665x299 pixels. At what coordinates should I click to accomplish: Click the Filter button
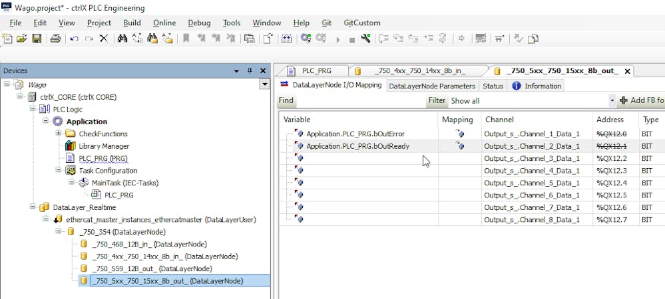pyautogui.click(x=437, y=101)
